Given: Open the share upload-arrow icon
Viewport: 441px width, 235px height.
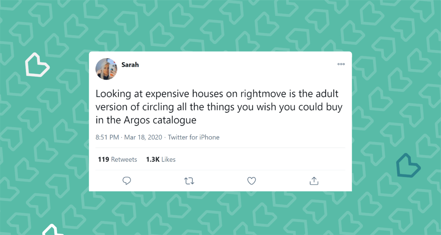Looking at the screenshot, I should point(313,181).
